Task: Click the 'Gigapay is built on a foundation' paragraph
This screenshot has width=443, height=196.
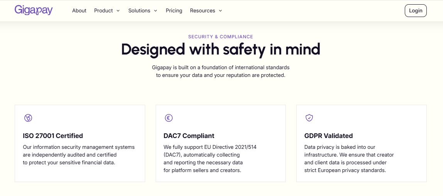Action: pyautogui.click(x=221, y=72)
